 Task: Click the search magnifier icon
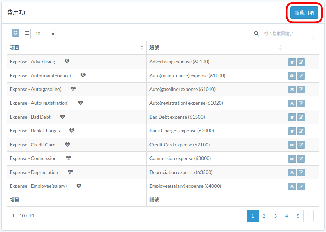tap(256, 33)
